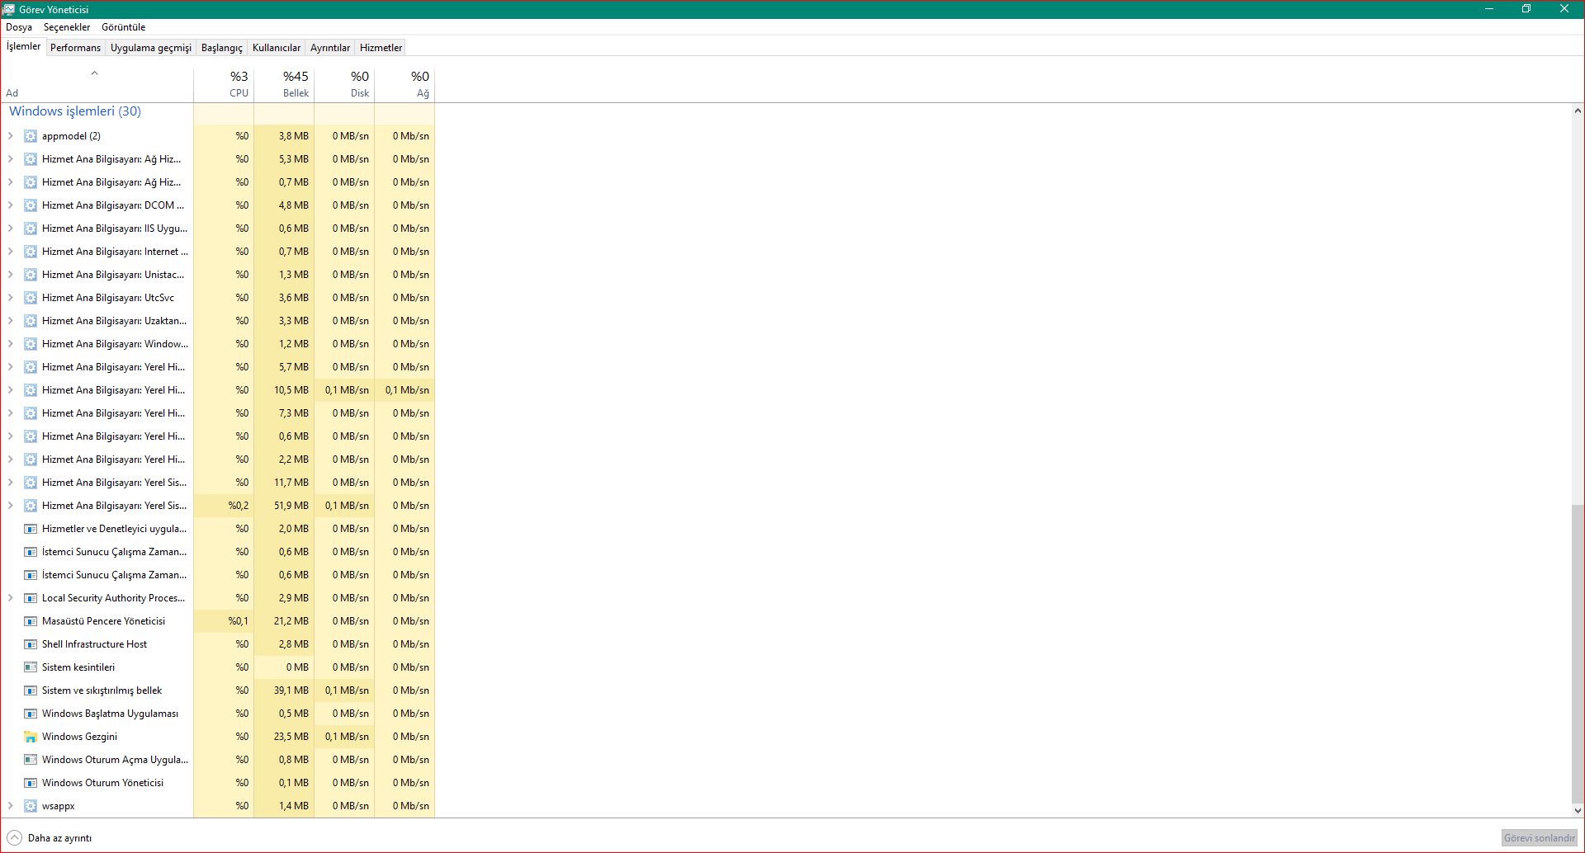Expand the wsappx process row

[x=10, y=806]
